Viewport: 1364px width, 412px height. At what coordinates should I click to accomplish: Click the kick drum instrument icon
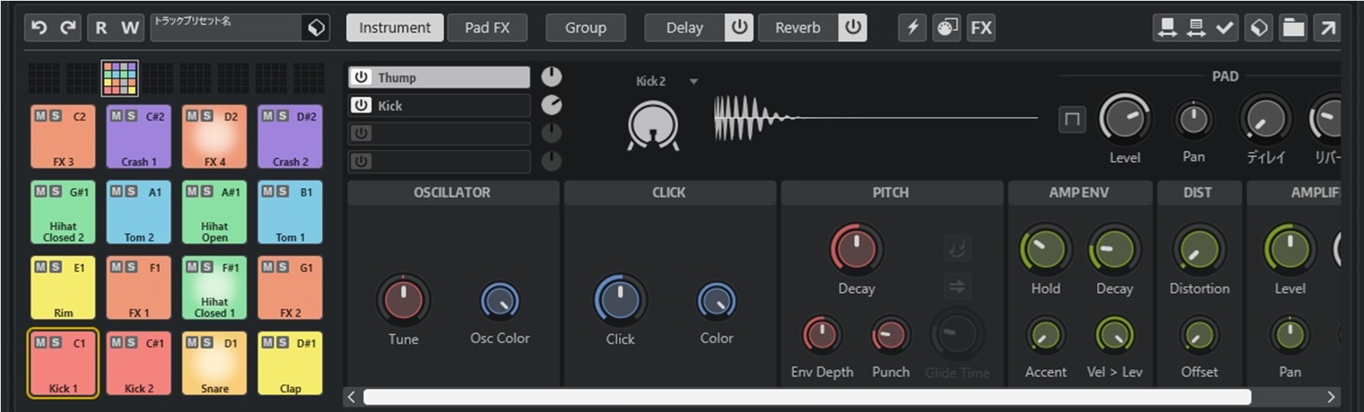pos(652,125)
